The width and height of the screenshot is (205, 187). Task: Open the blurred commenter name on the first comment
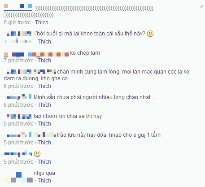point(18,7)
